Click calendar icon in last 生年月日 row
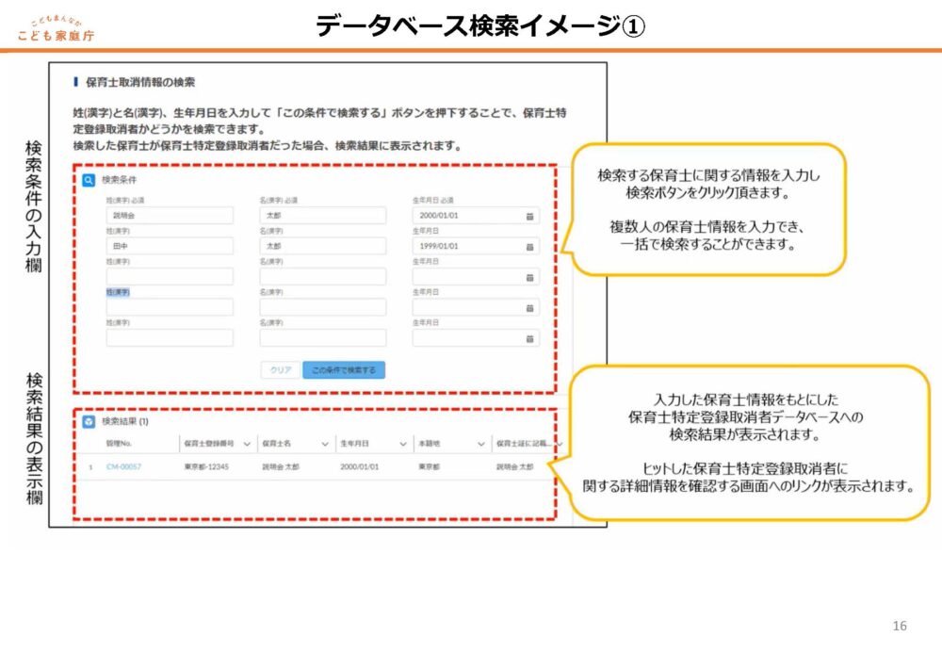This screenshot has width=942, height=652. pyautogui.click(x=529, y=338)
